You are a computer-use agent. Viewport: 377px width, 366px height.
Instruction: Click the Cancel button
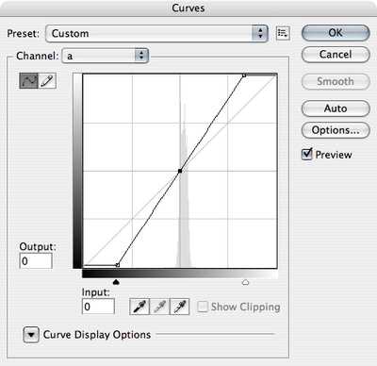click(x=336, y=55)
